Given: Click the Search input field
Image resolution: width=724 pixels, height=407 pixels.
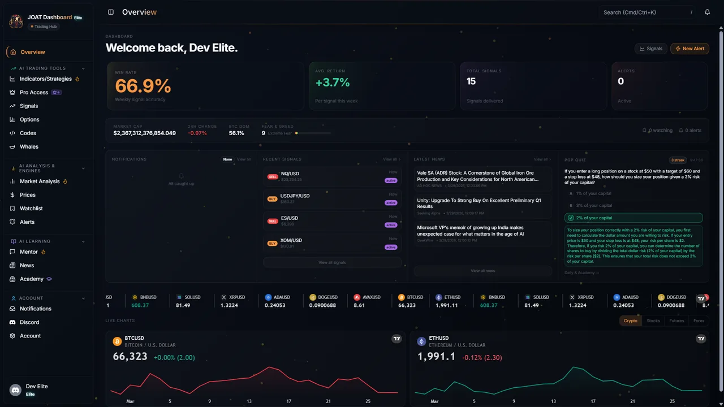Looking at the screenshot, I should click(645, 12).
